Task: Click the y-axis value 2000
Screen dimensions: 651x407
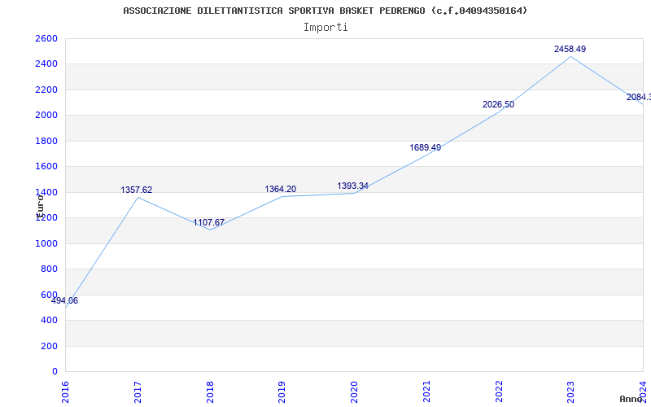Action: pos(46,115)
